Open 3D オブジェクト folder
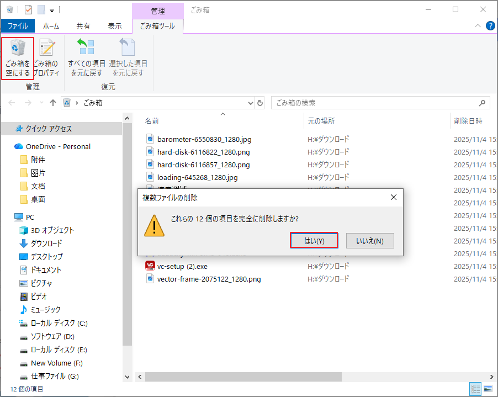Screen dimensions: 498x397 (x=52, y=230)
